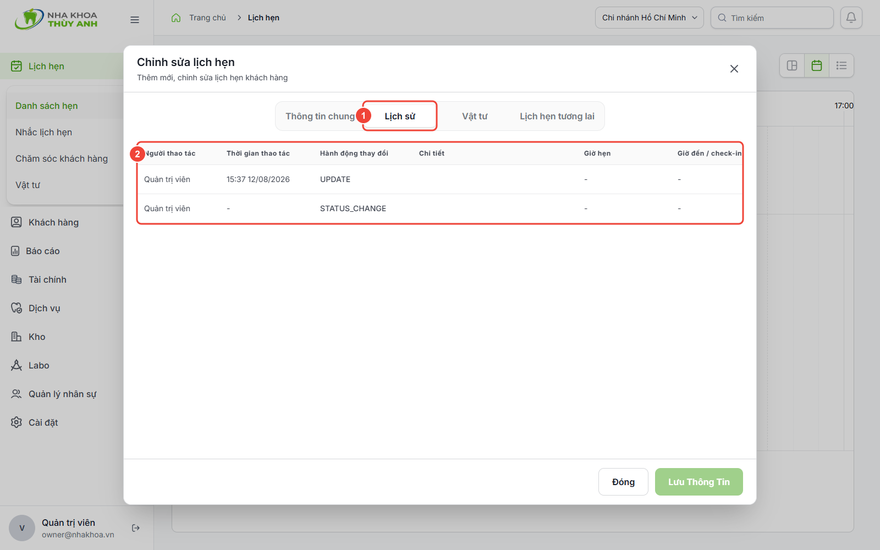
Task: Open the Chi nhánh Hồ Chí Minh dropdown
Action: point(649,18)
